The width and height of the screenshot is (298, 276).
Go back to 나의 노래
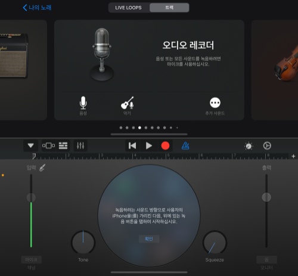pyautogui.click(x=37, y=8)
